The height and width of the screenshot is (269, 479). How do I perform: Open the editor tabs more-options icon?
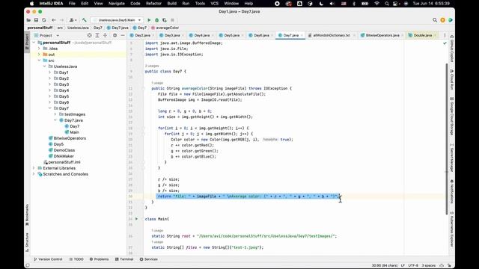click(445, 35)
